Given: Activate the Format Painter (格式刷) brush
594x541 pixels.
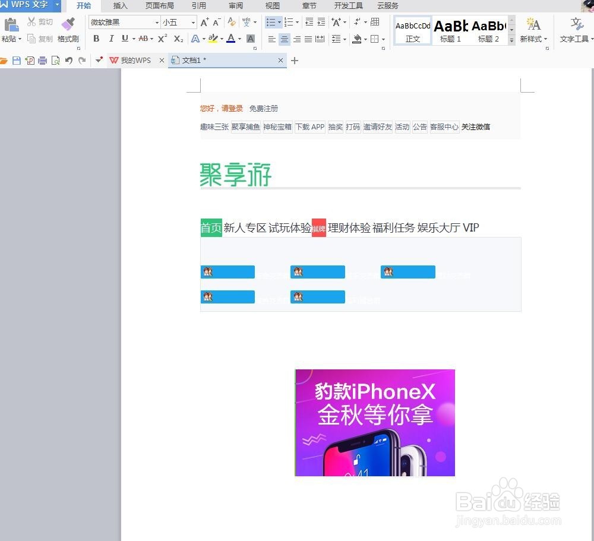Looking at the screenshot, I should [68, 24].
